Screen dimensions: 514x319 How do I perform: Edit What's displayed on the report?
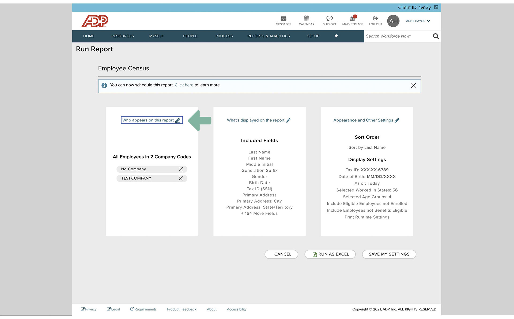[259, 120]
